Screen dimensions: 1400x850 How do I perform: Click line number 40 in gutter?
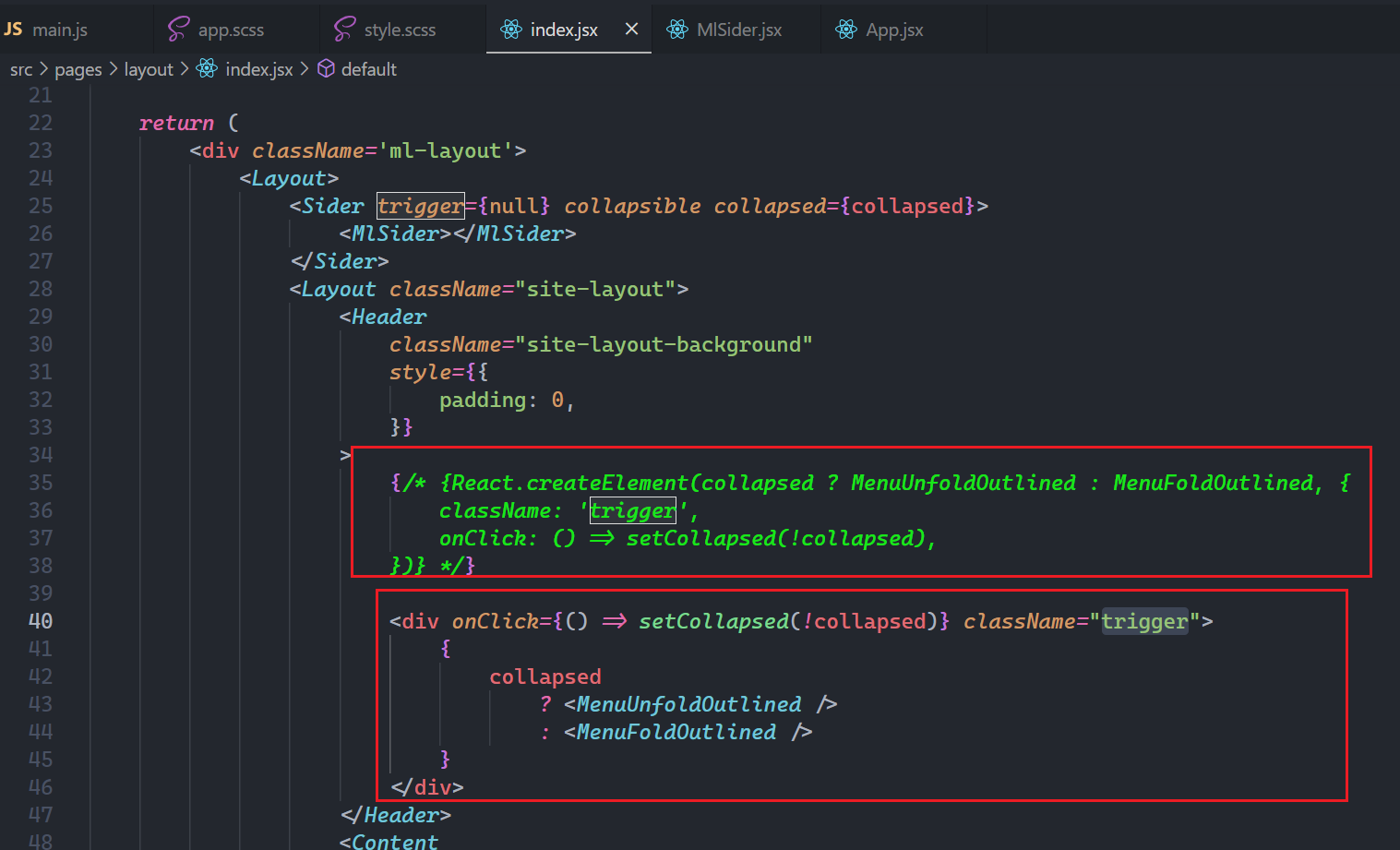click(41, 621)
